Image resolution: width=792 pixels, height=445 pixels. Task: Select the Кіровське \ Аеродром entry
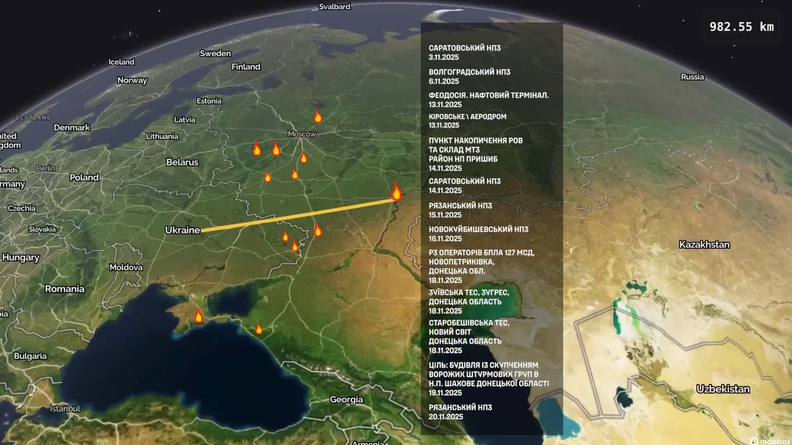(x=468, y=121)
